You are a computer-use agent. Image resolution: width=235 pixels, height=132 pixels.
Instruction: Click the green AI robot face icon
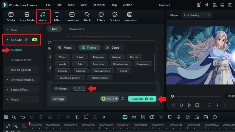(x=125, y=117)
